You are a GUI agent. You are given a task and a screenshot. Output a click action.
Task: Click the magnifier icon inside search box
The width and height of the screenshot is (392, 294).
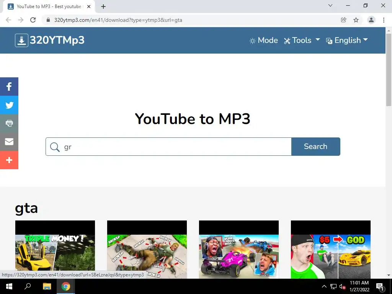[x=55, y=147]
